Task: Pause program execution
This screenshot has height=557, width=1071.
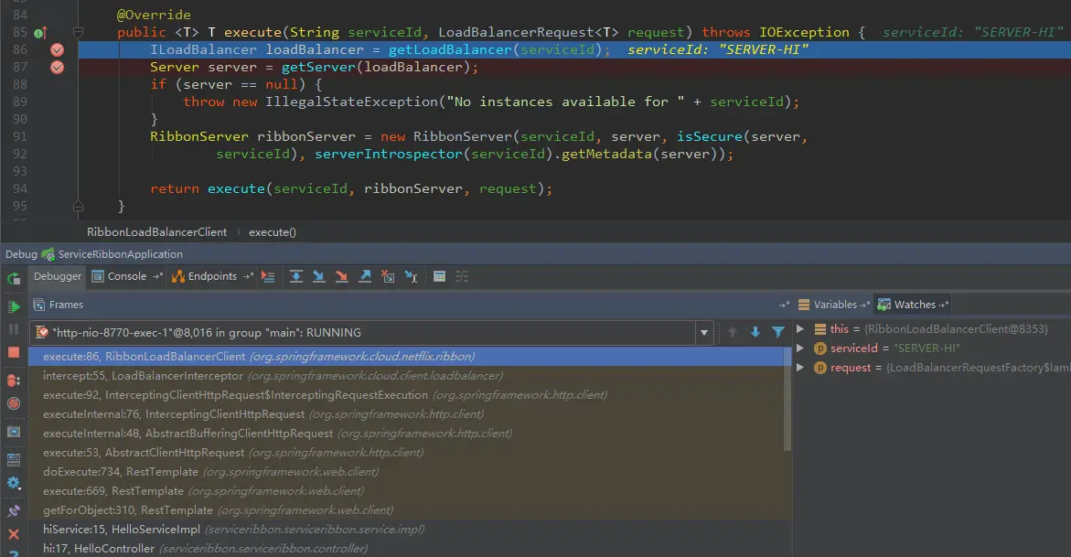Action: click(x=14, y=329)
